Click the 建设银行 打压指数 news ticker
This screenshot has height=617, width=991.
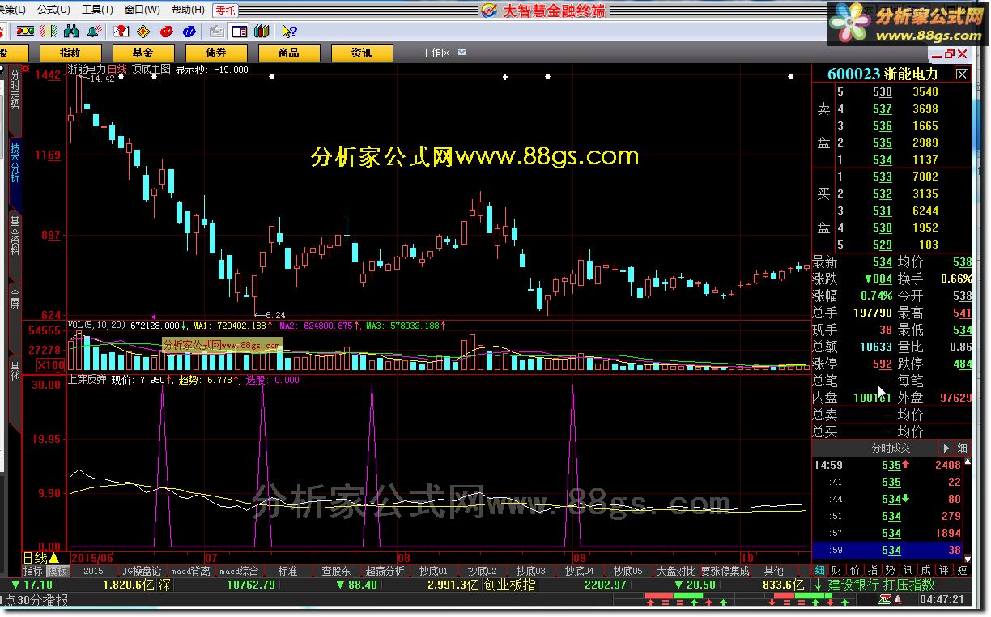[881, 585]
